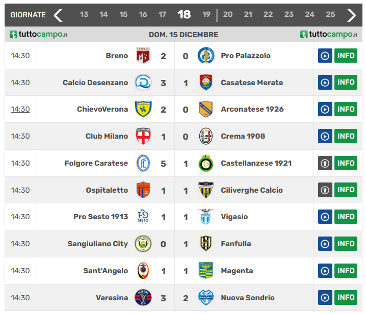Screen dimensions: 366x314
Task: Show next matchdays with right arrow
Action: 351,15
